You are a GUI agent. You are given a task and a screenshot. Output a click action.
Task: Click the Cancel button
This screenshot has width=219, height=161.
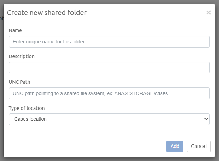[x=198, y=146]
